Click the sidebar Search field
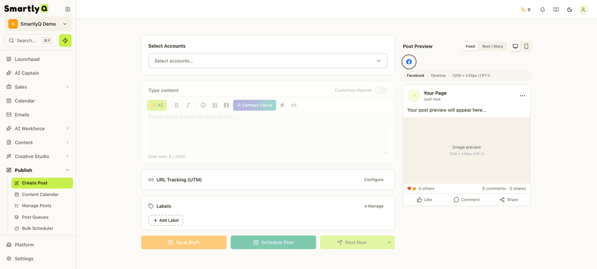The width and height of the screenshot is (597, 269). pos(31,40)
